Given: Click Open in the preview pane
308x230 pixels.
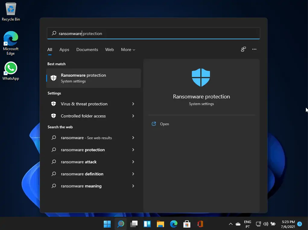Looking at the screenshot, I should tap(164, 124).
